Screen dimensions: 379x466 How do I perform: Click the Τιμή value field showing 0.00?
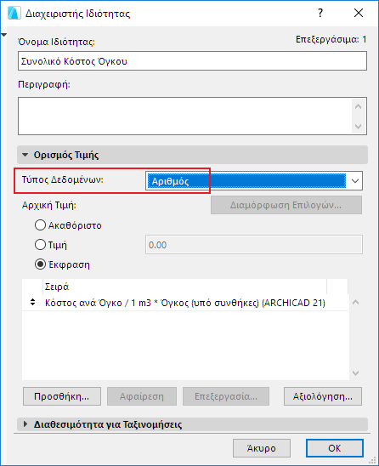click(254, 245)
